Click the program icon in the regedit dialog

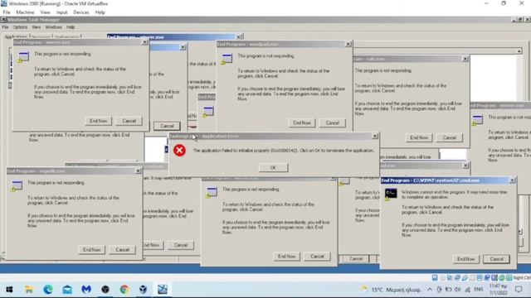(17, 185)
